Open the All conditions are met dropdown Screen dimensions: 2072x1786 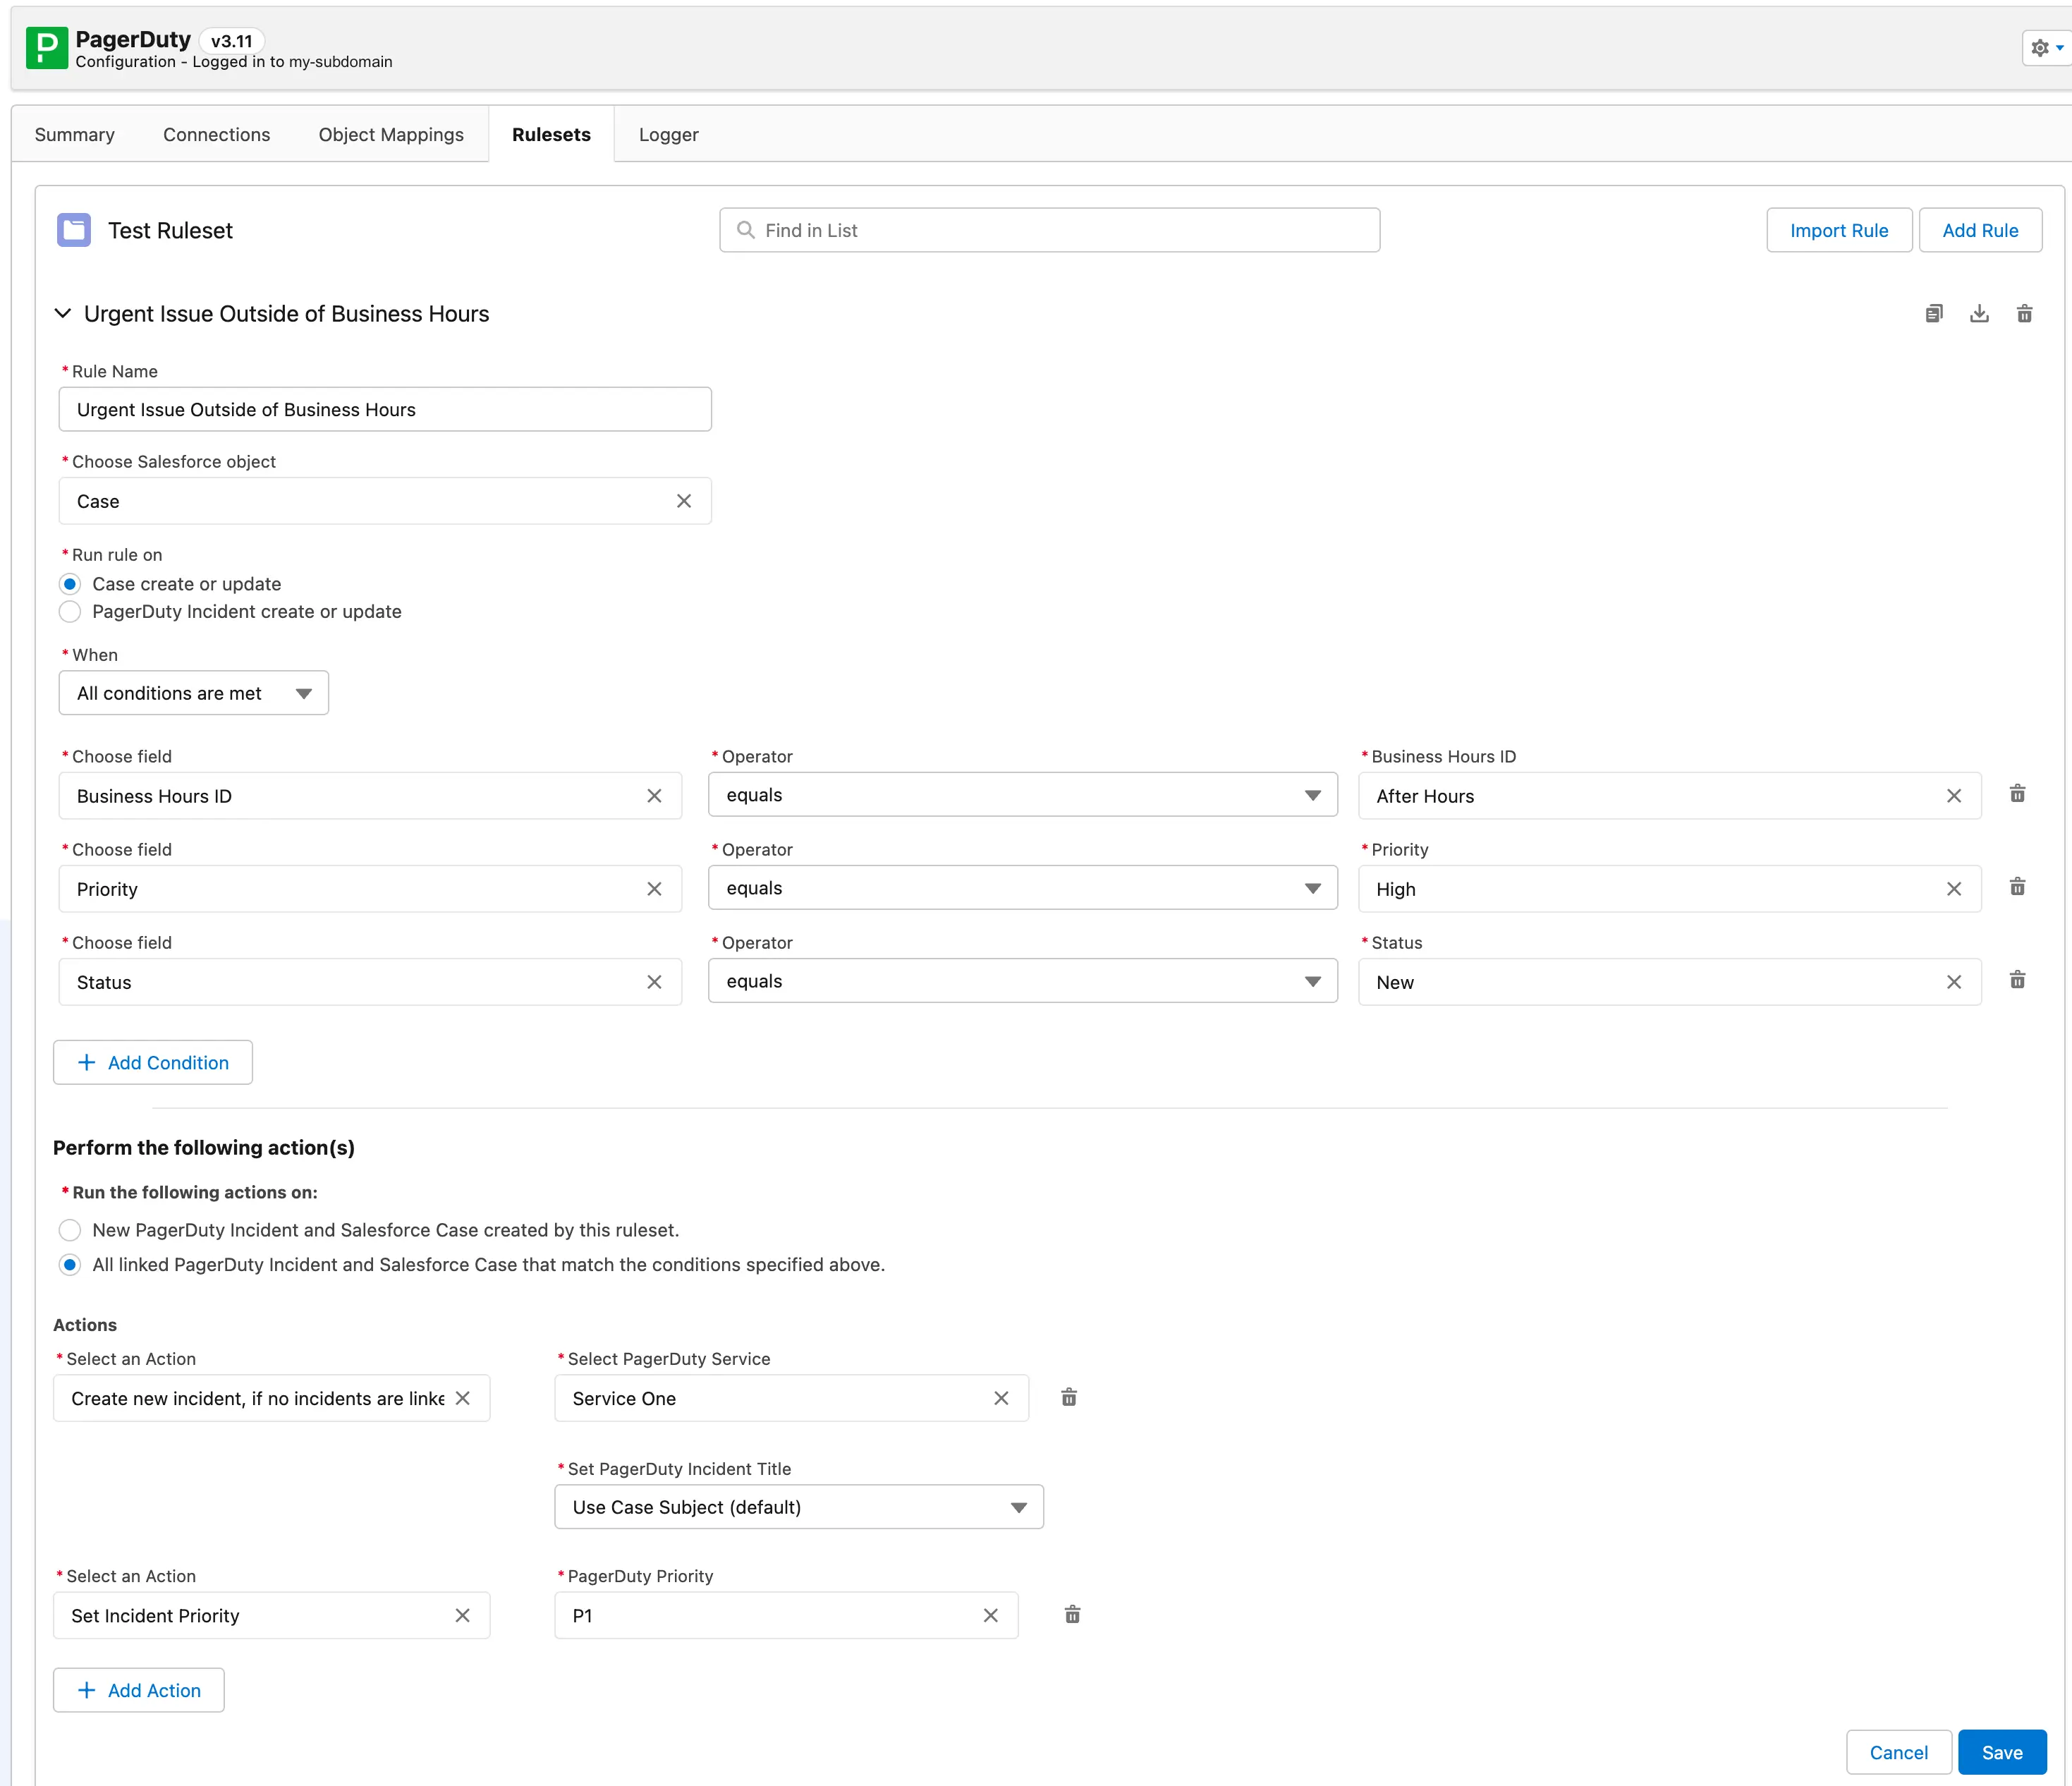194,693
